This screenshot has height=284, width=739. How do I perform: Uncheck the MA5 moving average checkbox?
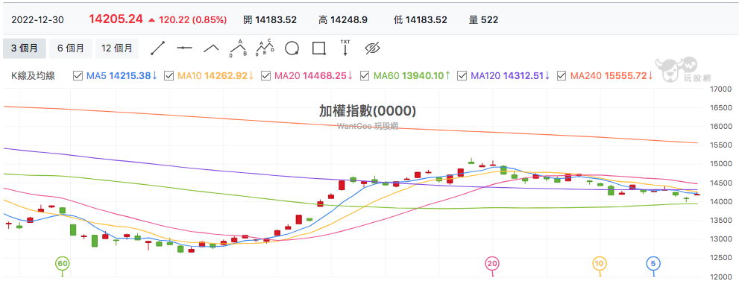pyautogui.click(x=78, y=75)
